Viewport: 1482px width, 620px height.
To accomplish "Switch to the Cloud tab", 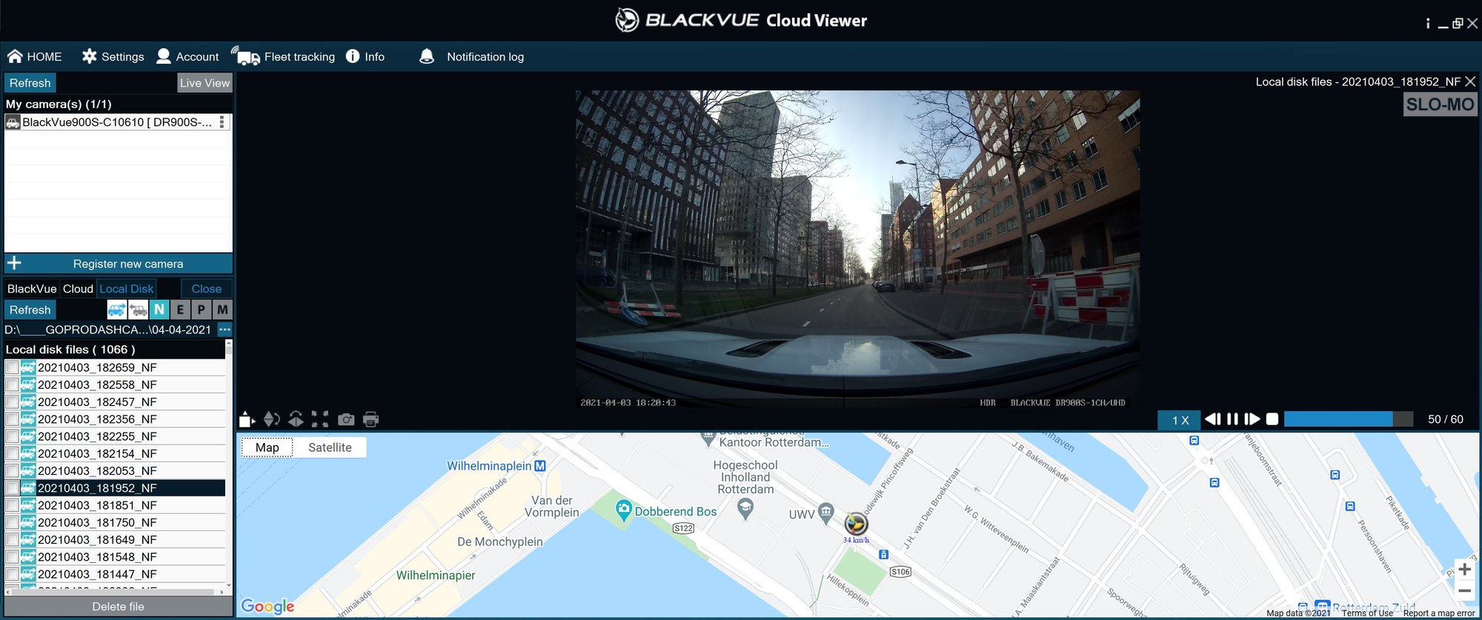I will pos(78,289).
